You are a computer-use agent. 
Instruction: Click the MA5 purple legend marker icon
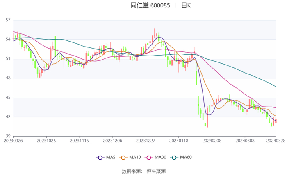[x=100, y=158]
